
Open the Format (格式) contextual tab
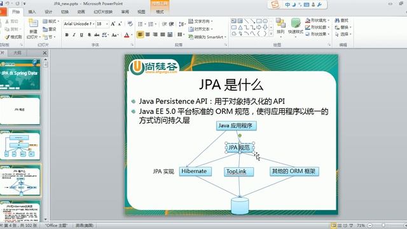pos(160,12)
